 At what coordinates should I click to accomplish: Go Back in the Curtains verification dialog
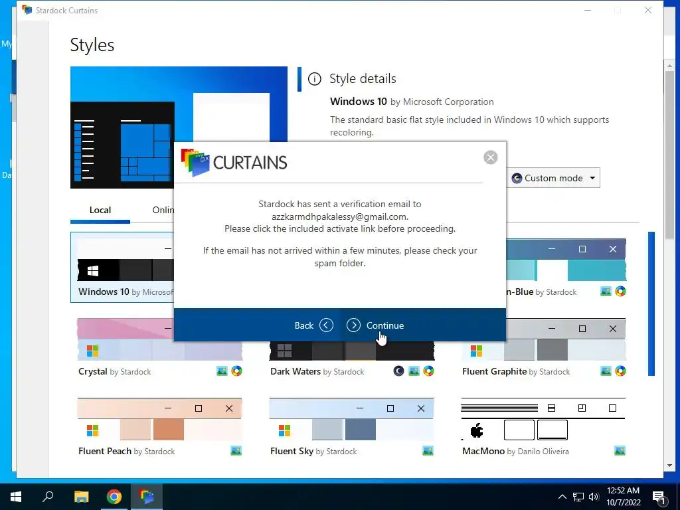click(313, 325)
